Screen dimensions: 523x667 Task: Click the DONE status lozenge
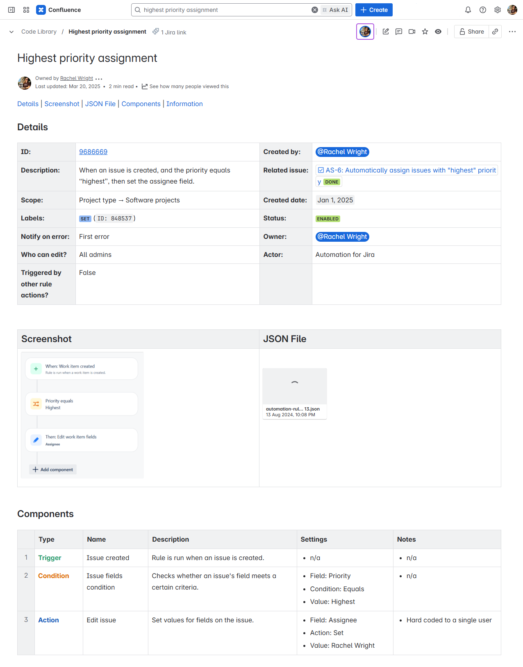point(332,182)
